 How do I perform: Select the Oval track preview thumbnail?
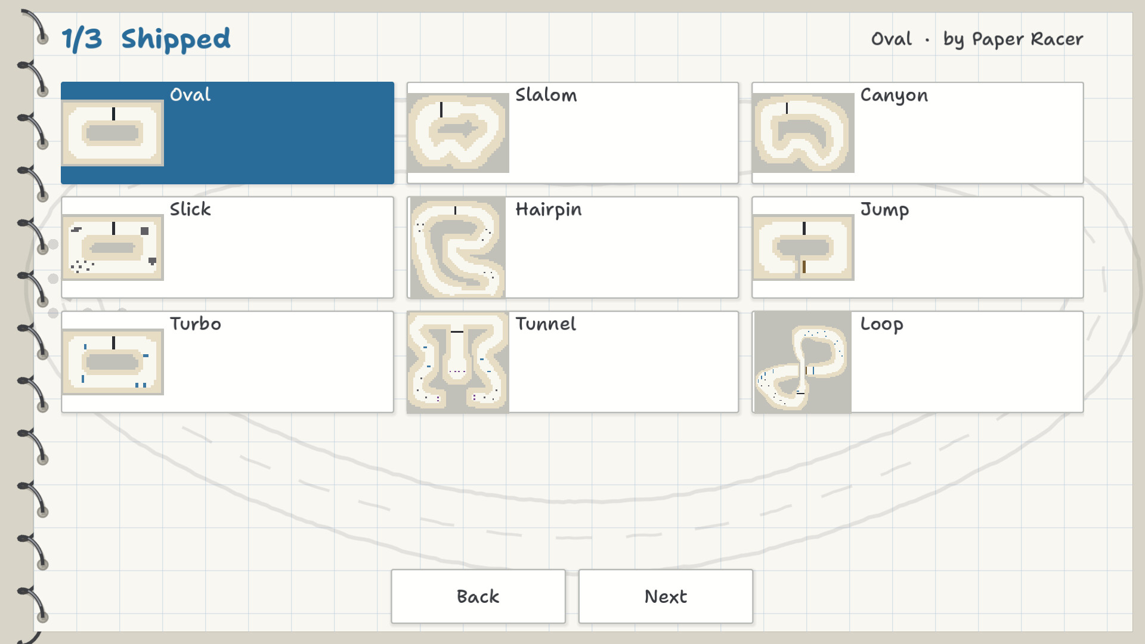point(113,133)
